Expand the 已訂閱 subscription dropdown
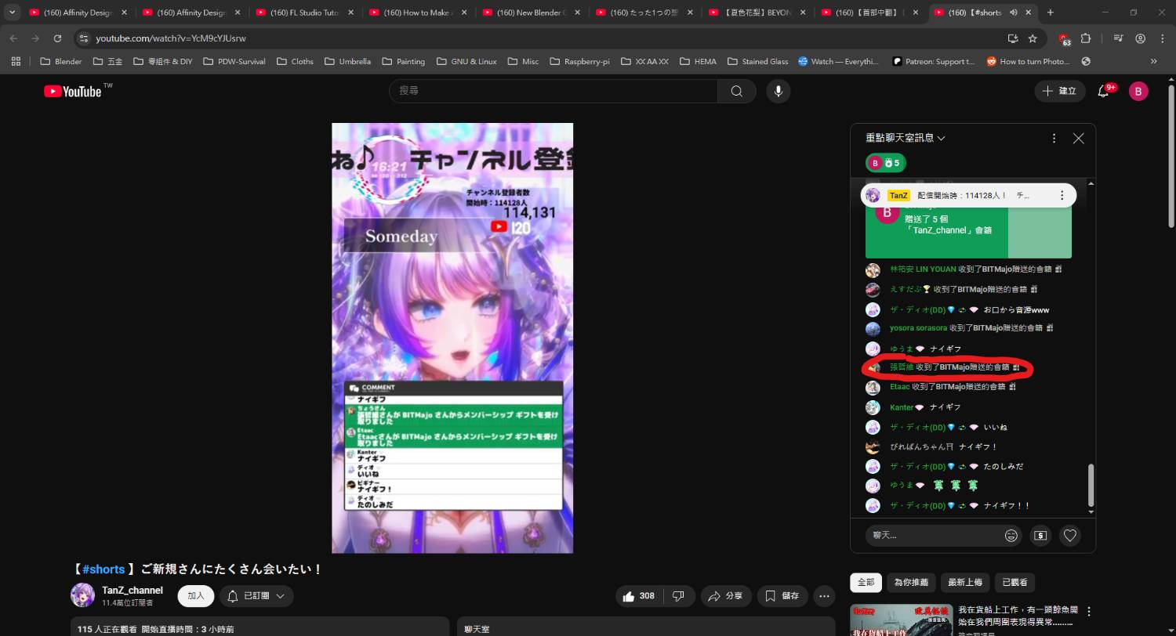The height and width of the screenshot is (636, 1176). (x=256, y=596)
